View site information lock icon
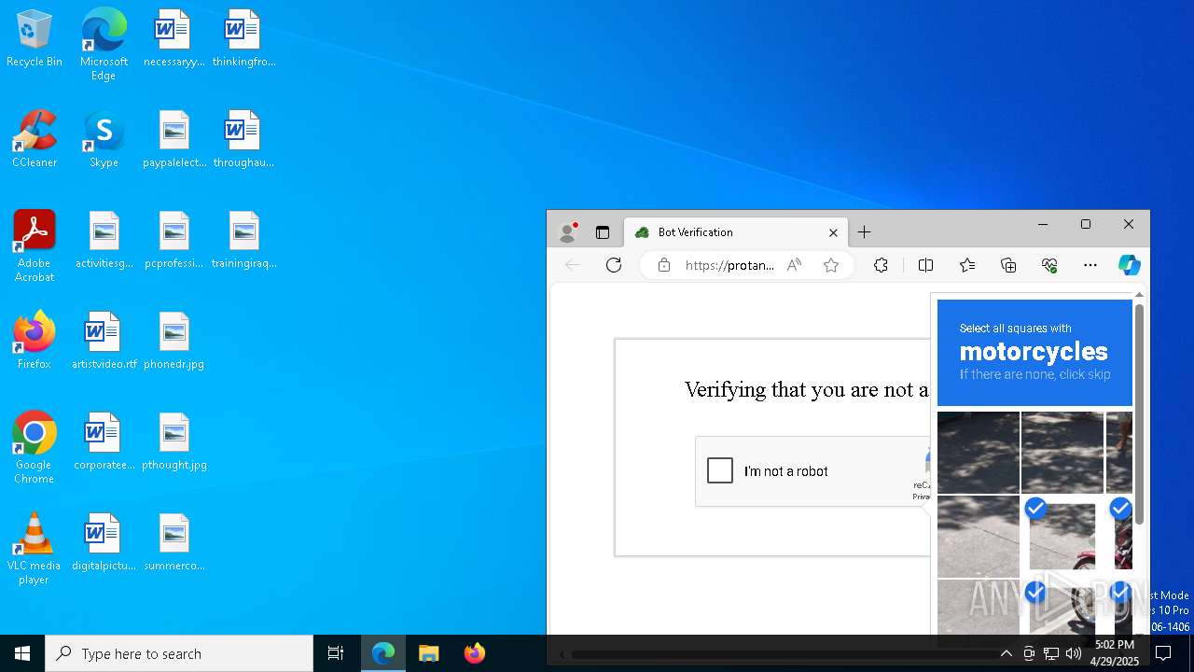This screenshot has width=1194, height=672. (664, 265)
